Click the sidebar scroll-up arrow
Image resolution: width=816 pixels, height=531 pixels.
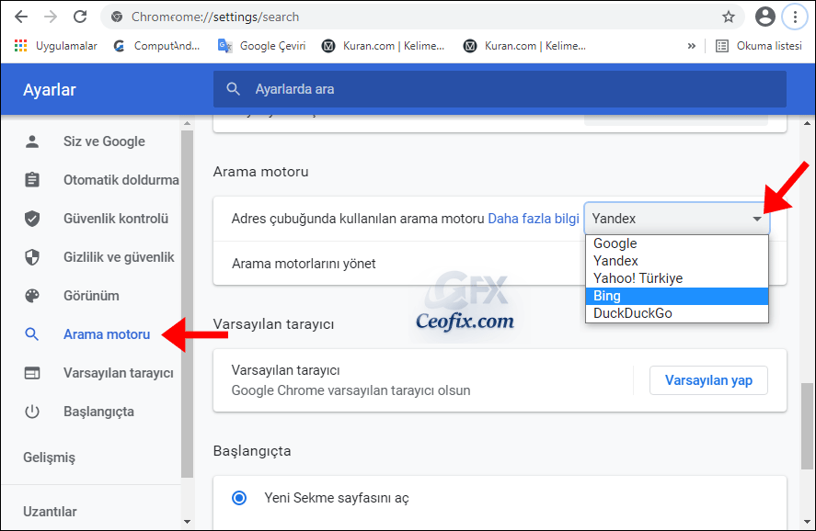pyautogui.click(x=188, y=124)
